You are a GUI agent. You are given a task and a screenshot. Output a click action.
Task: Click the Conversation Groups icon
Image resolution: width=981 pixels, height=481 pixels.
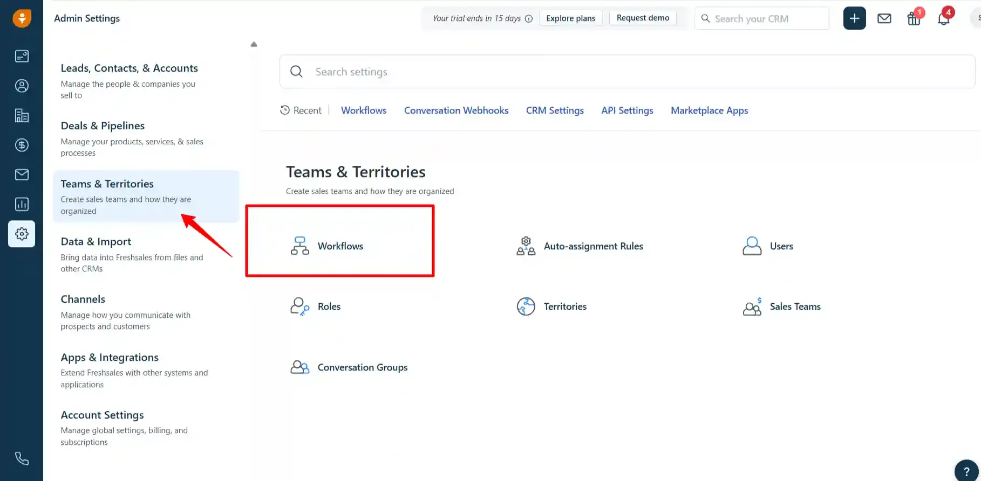(x=300, y=367)
